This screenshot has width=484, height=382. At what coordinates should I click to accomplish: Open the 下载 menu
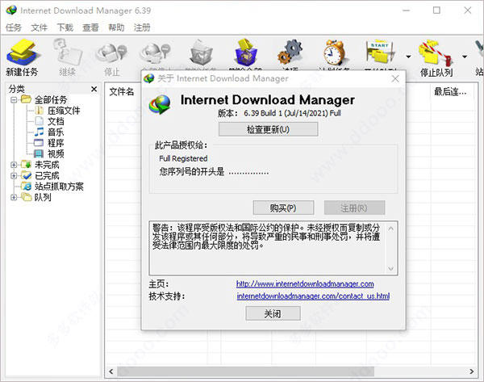pos(65,27)
